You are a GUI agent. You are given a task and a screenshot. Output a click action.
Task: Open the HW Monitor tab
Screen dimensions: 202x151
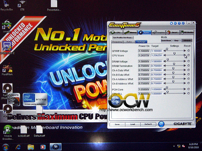[x=187, y=32]
